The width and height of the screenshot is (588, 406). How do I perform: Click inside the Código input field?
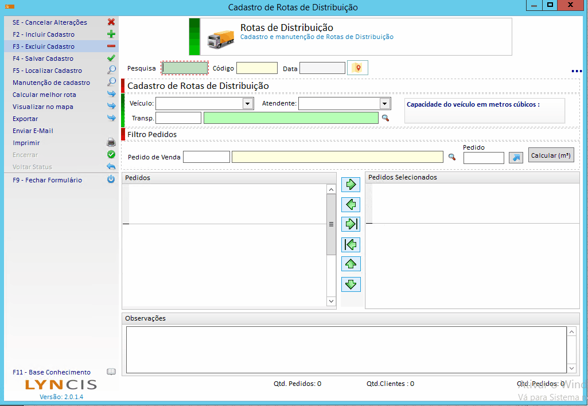[x=256, y=68]
